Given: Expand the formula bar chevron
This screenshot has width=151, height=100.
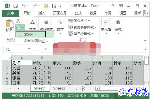Looking at the screenshot, I should [146, 49].
